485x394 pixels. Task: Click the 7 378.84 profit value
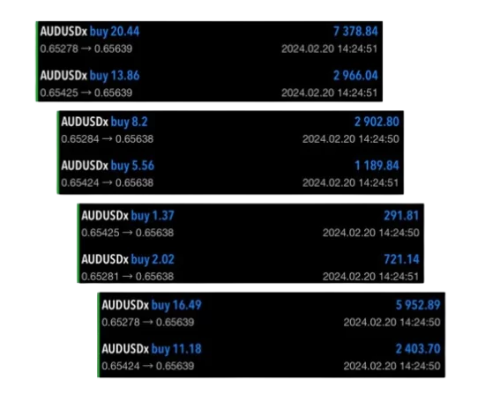(355, 31)
